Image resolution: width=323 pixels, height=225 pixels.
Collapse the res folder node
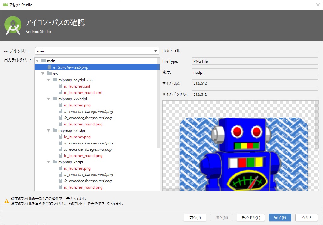[x=42, y=73]
